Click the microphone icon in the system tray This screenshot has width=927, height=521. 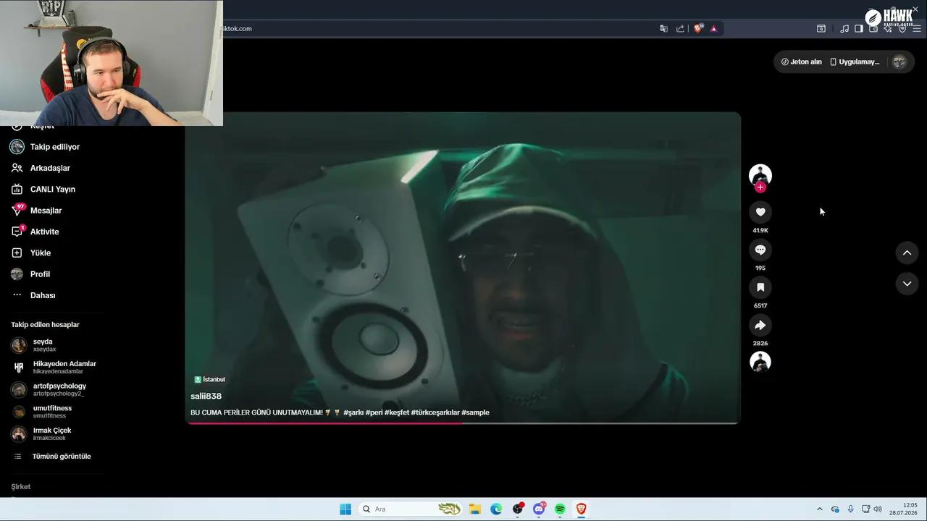[x=850, y=509]
